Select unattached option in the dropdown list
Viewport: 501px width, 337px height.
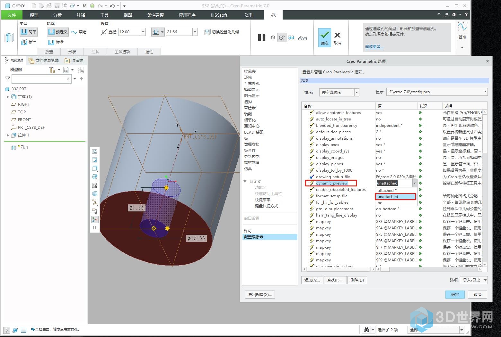pyautogui.click(x=396, y=197)
